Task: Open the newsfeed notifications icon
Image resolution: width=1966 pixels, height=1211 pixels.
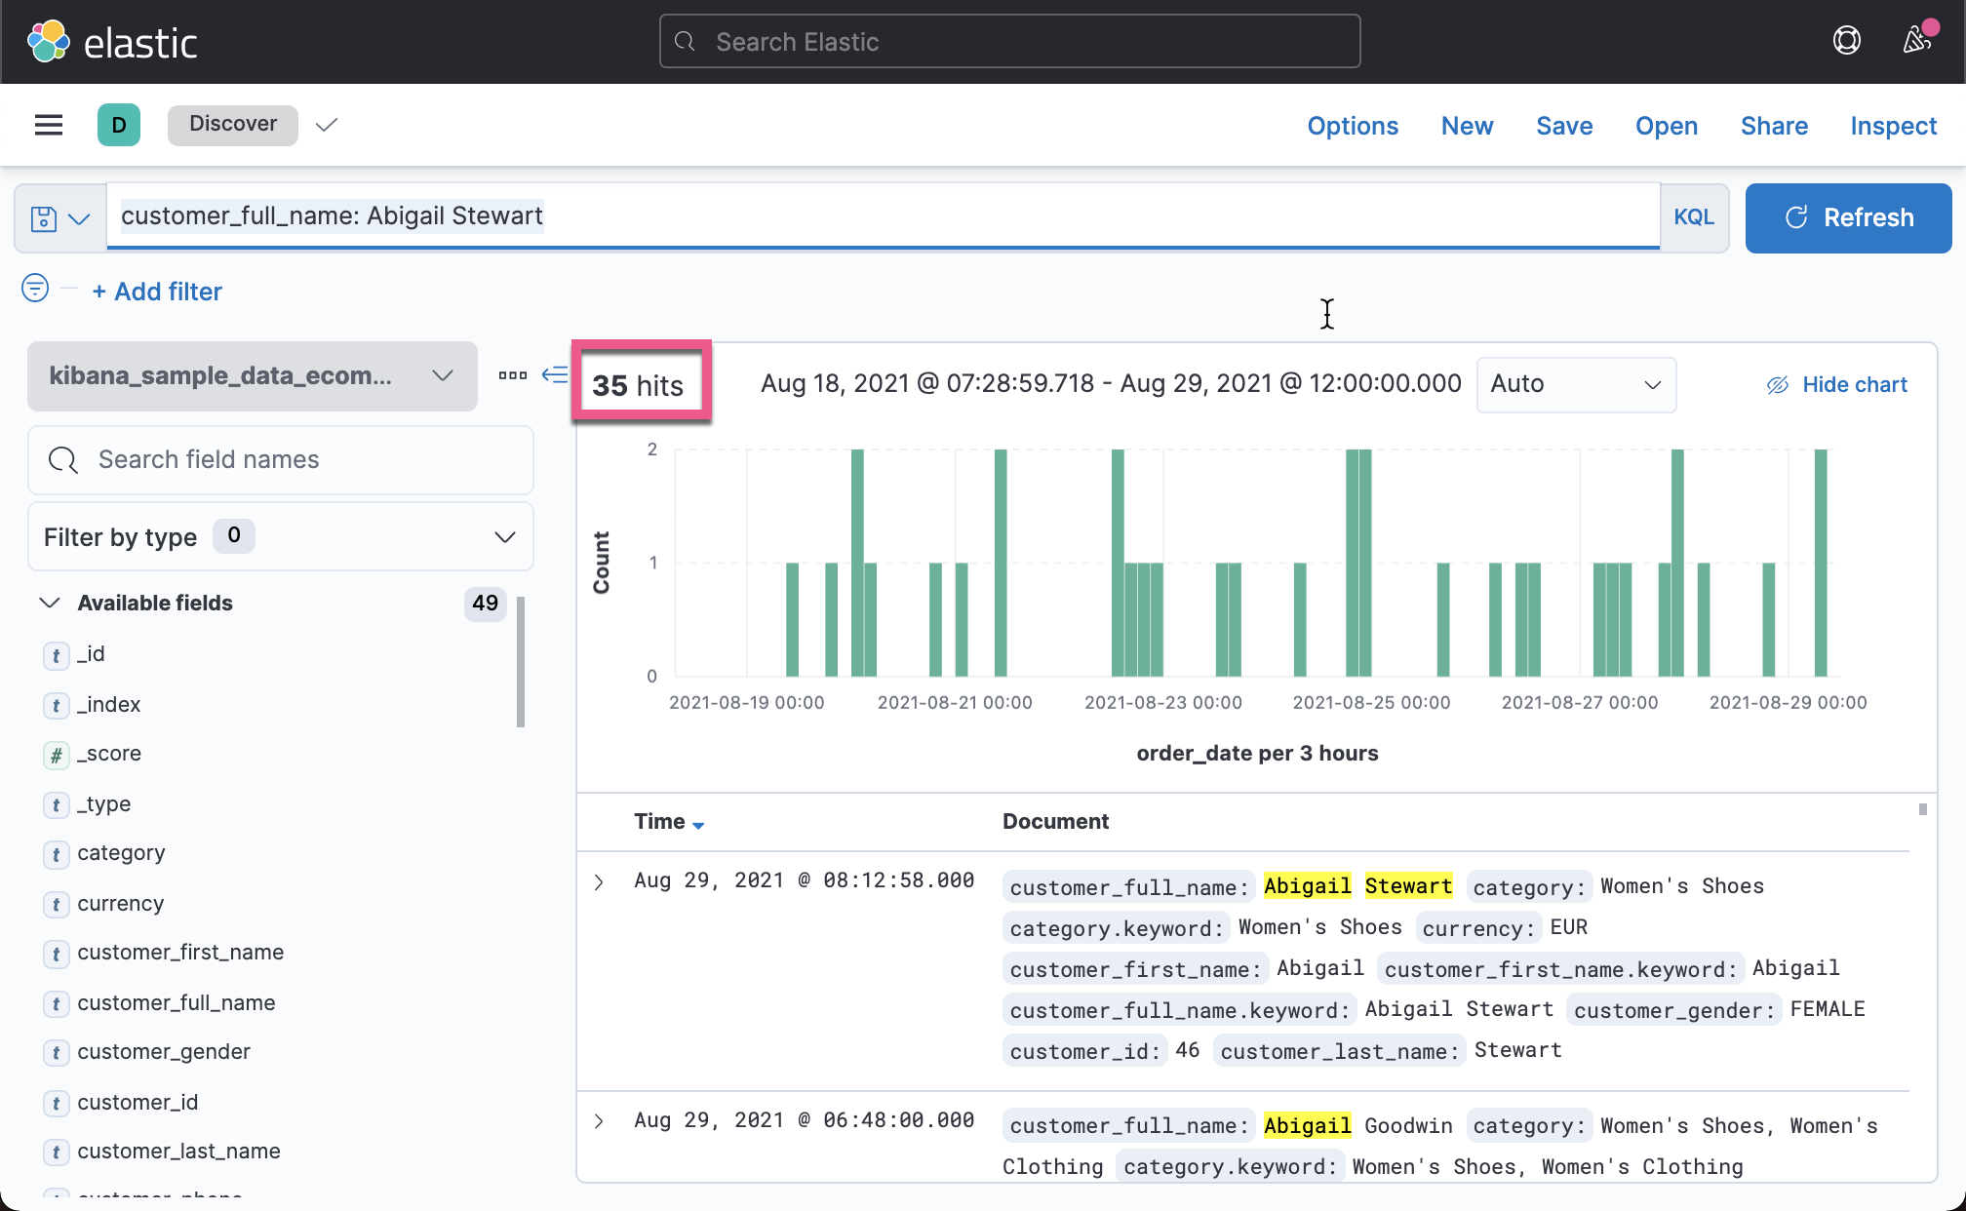Action: click(x=1916, y=41)
